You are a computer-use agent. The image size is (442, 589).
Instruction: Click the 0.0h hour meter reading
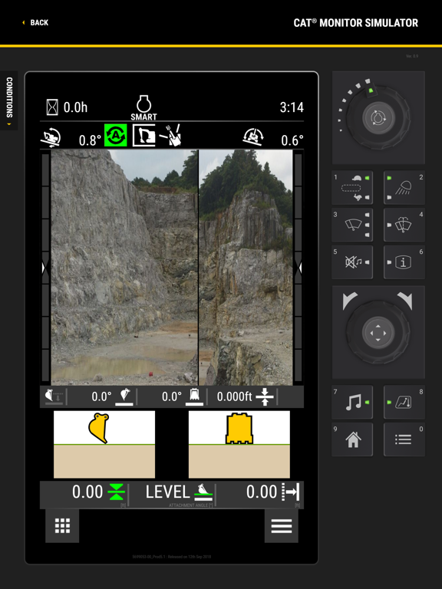pos(75,107)
